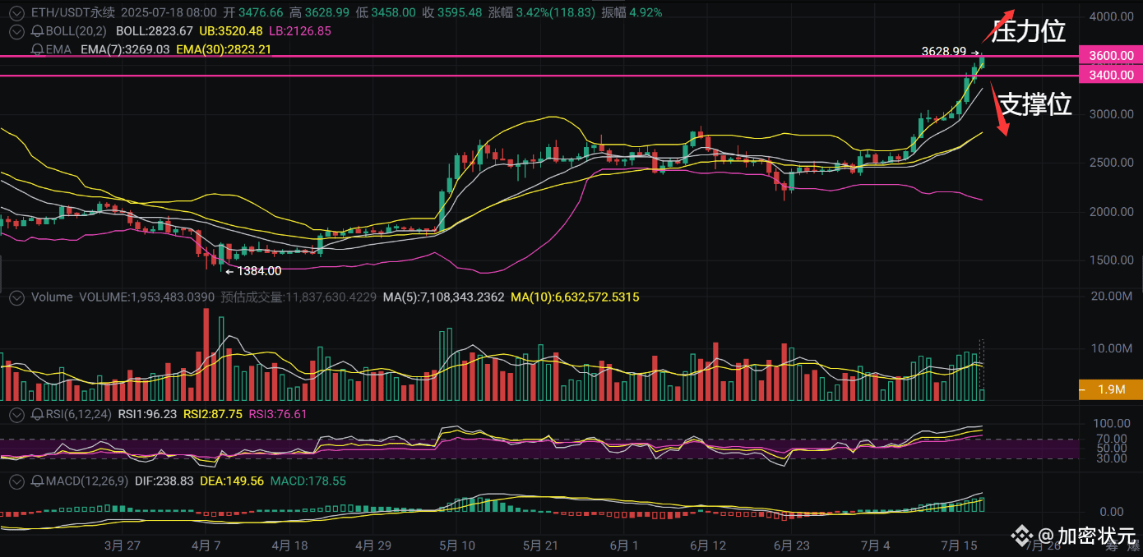Collapse the ETH/USDT永续 header row
Screen dimensions: 1143x557
pyautogui.click(x=16, y=13)
